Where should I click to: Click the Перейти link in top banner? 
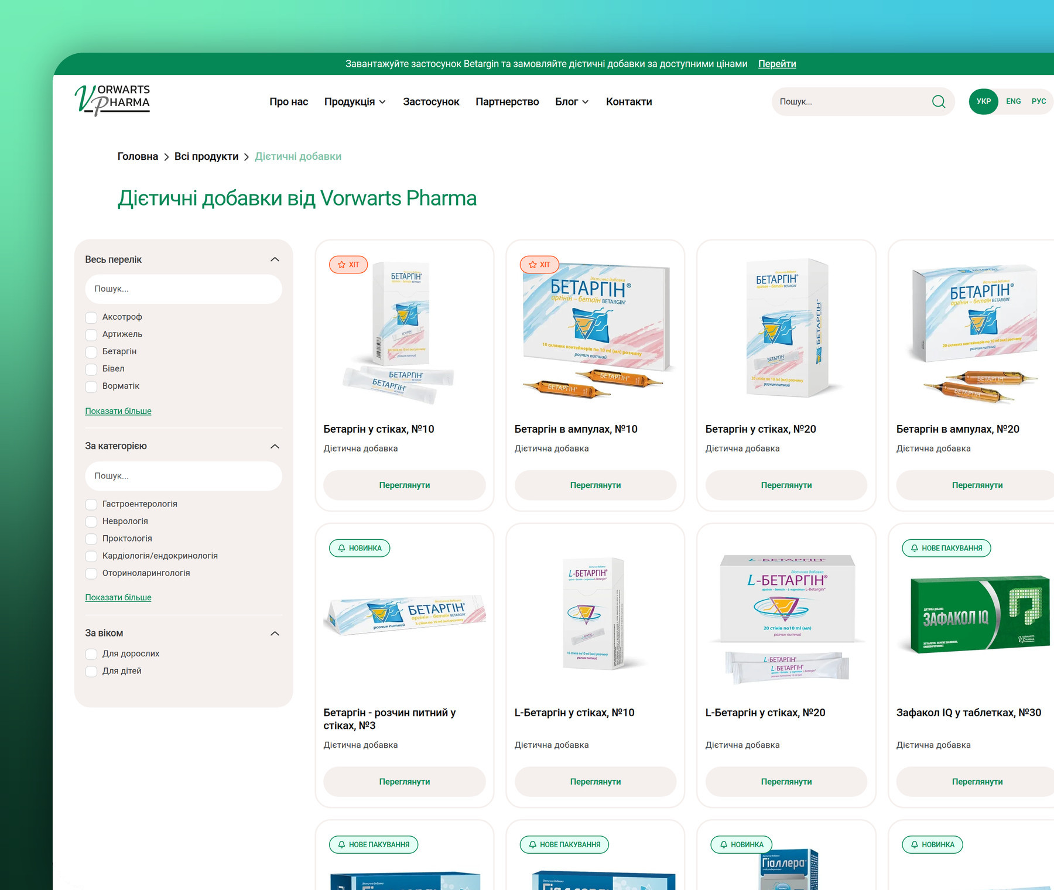pyautogui.click(x=777, y=64)
